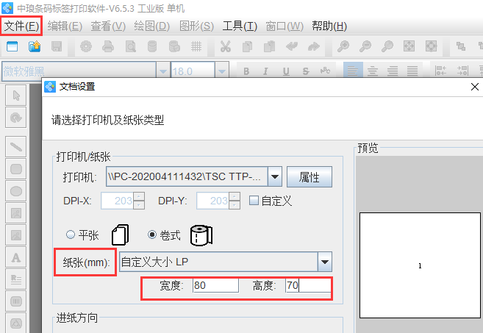
Task: Open the 工具(T) menu
Action: [240, 26]
